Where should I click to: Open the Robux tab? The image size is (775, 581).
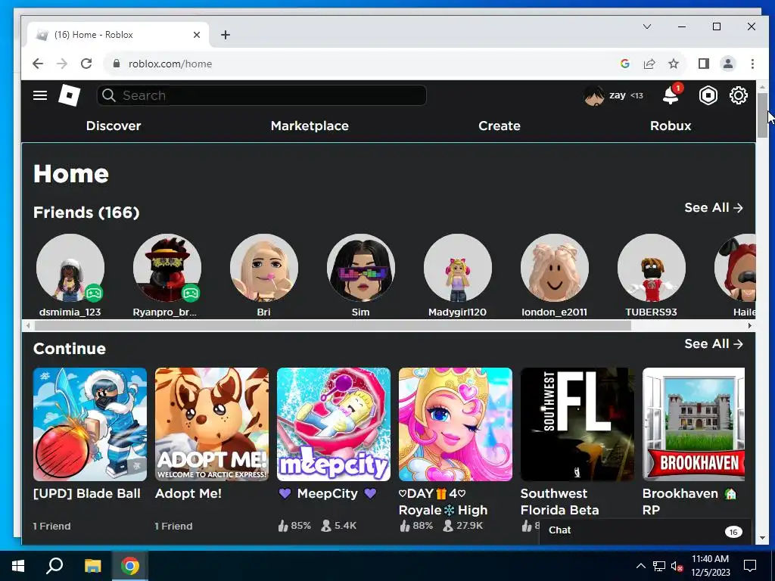671,126
